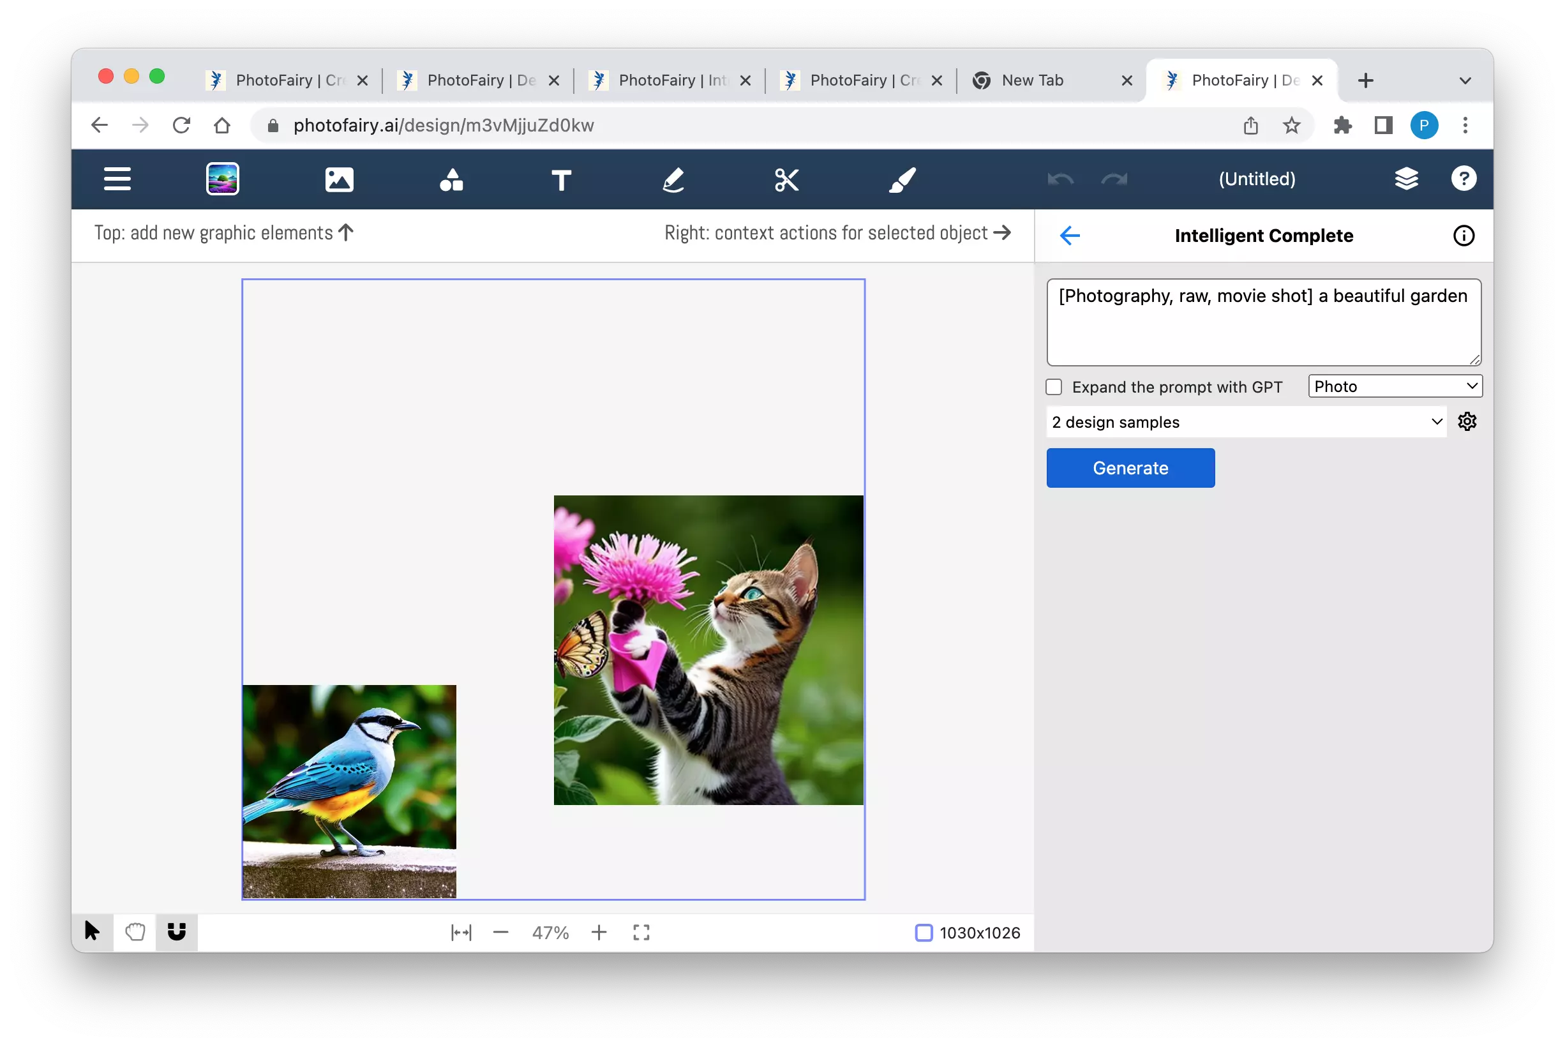The height and width of the screenshot is (1047, 1565).
Task: Select the blue bird image
Action: 349,791
